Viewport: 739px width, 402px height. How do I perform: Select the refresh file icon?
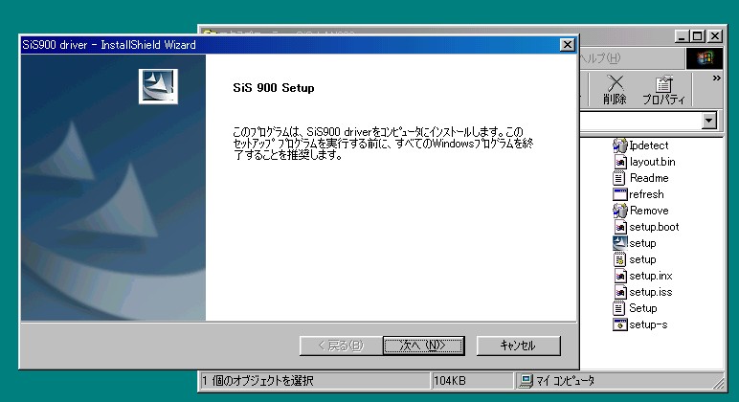pos(619,194)
